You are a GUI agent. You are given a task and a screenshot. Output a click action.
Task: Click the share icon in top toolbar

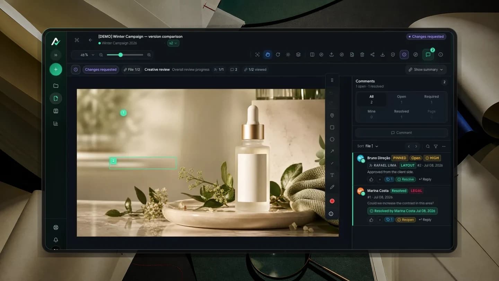(x=373, y=54)
